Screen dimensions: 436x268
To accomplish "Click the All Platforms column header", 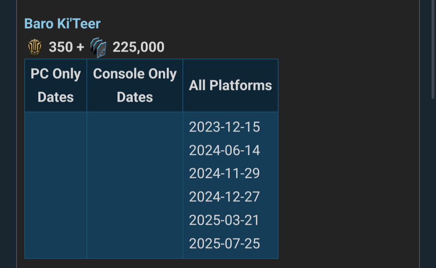I will [x=231, y=85].
